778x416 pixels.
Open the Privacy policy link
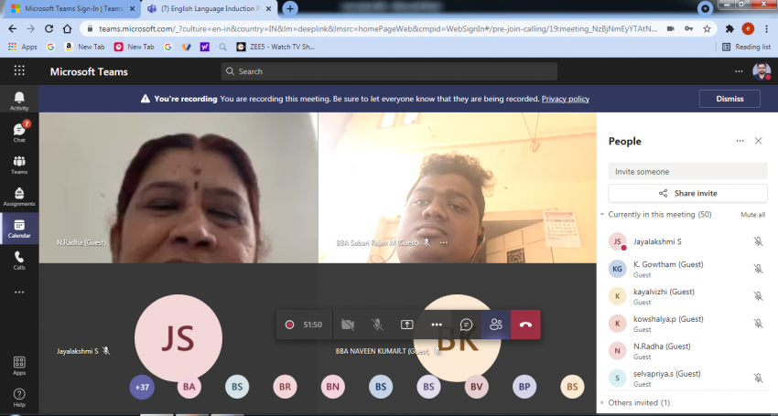click(x=565, y=99)
